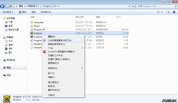Choose 剪下(T) in the context menu

(63, 73)
